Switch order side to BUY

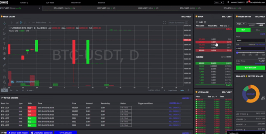click(243, 30)
